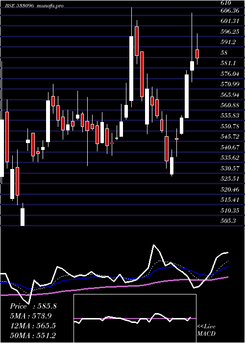Click the BSE ticker code label
Image resolution: width=245 pixels, height=343 pixels.
click(x=20, y=6)
